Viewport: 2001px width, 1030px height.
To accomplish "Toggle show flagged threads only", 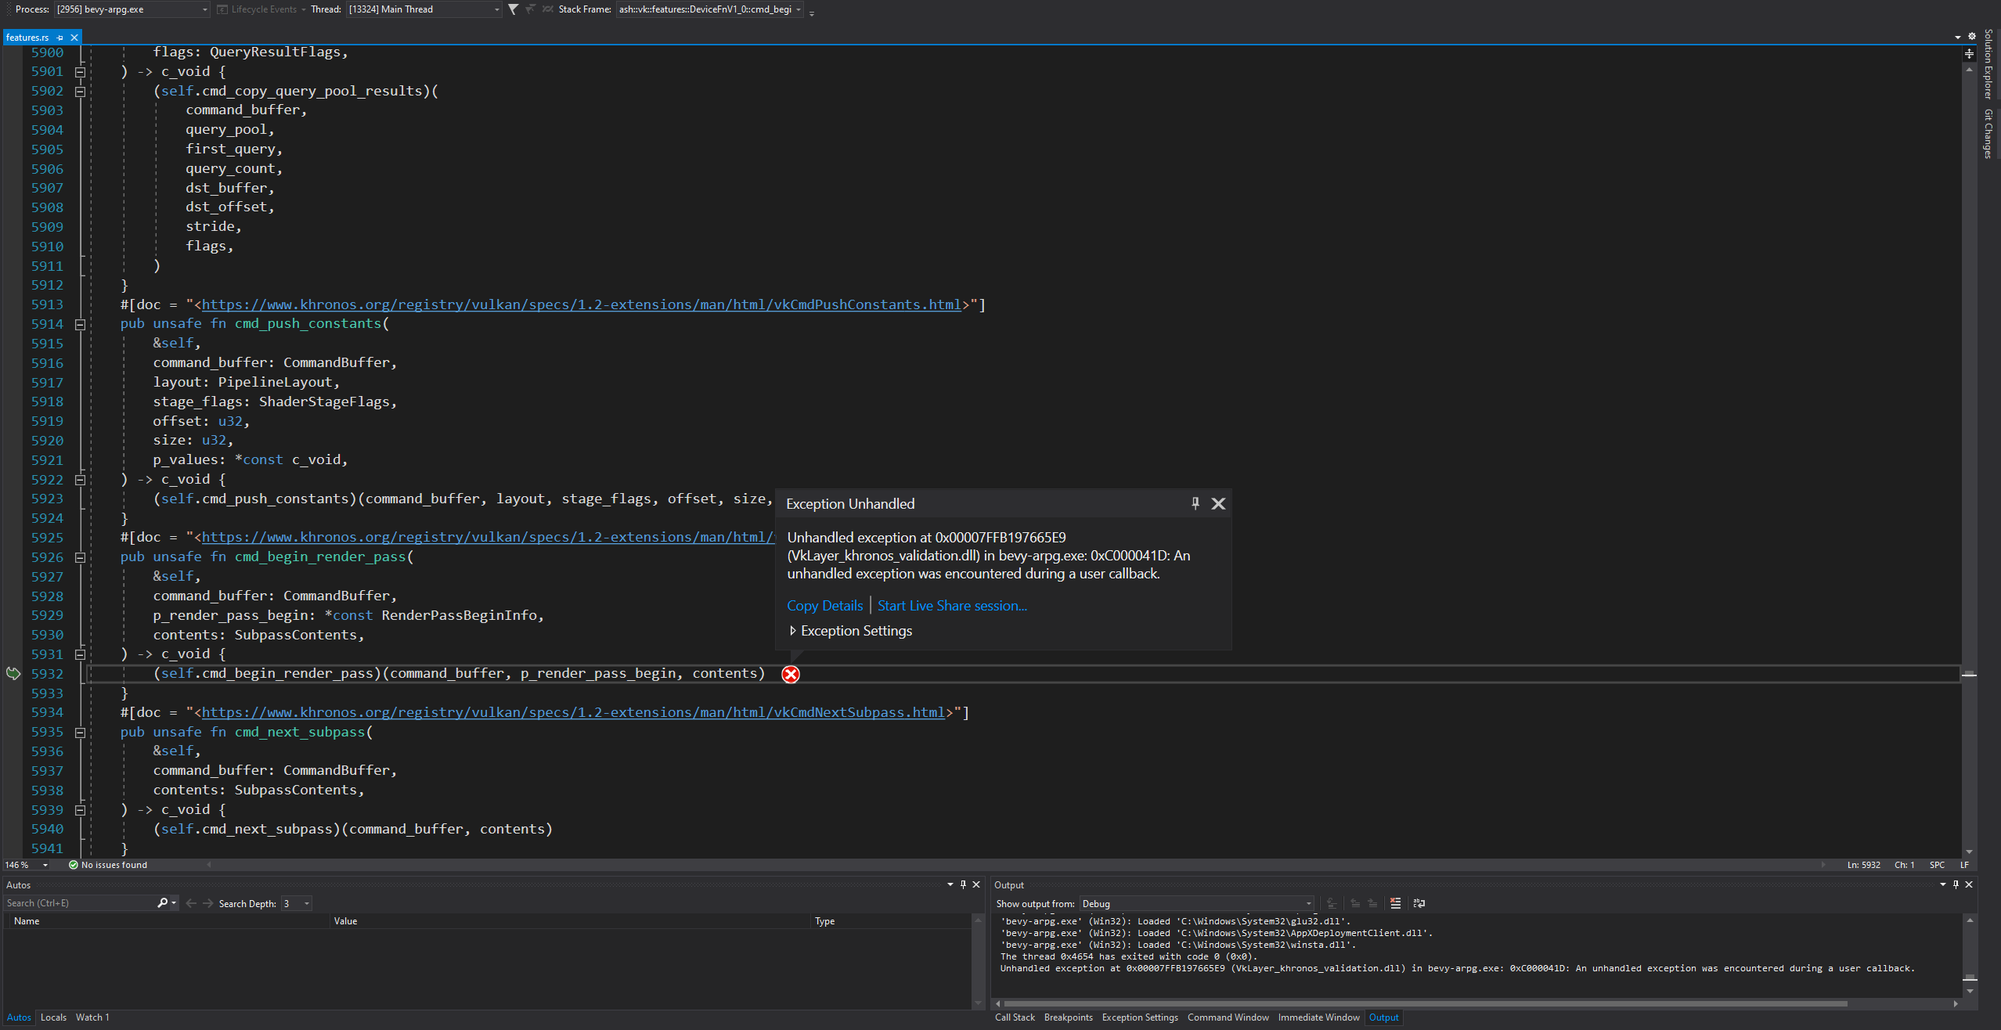I will (530, 9).
